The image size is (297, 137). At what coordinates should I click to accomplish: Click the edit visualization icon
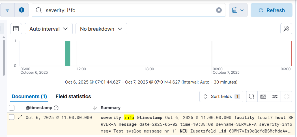286,29
